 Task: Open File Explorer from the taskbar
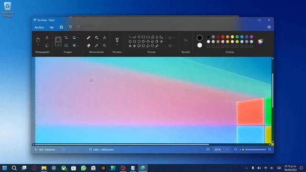[x=44, y=168]
